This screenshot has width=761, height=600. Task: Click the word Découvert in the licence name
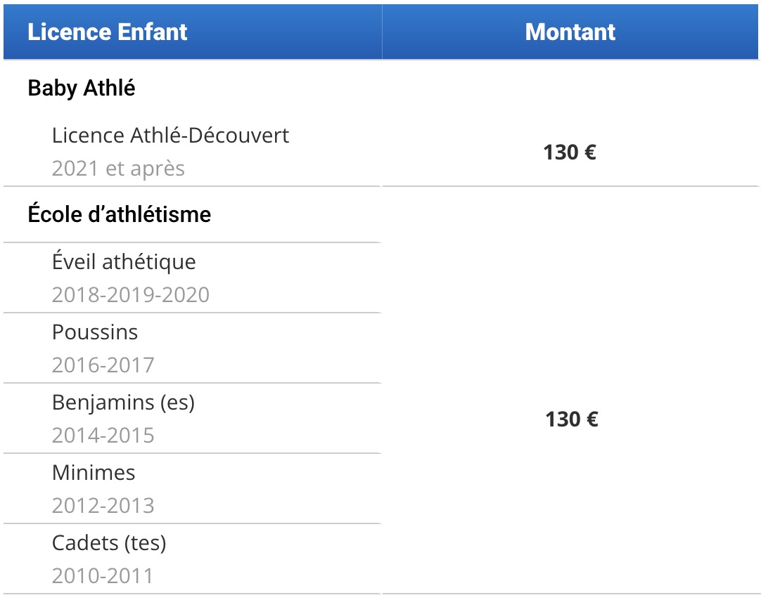point(239,135)
